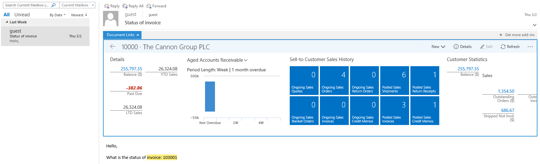Collapse the Document Links add-in tab

click(122, 35)
